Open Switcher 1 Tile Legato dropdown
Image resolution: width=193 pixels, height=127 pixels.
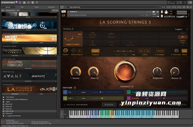point(86,92)
